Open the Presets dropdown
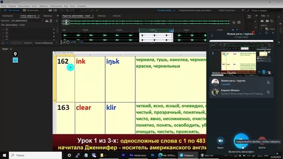The height and width of the screenshot is (159, 283). pyautogui.click(x=27, y=21)
